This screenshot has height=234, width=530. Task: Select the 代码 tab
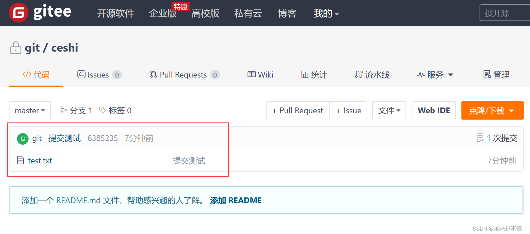pos(36,75)
